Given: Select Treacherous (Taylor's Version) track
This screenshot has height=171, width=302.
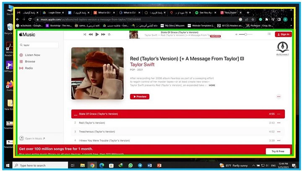Looking at the screenshot, I should (x=178, y=132).
